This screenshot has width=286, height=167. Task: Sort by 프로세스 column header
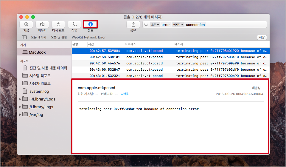point(149,44)
